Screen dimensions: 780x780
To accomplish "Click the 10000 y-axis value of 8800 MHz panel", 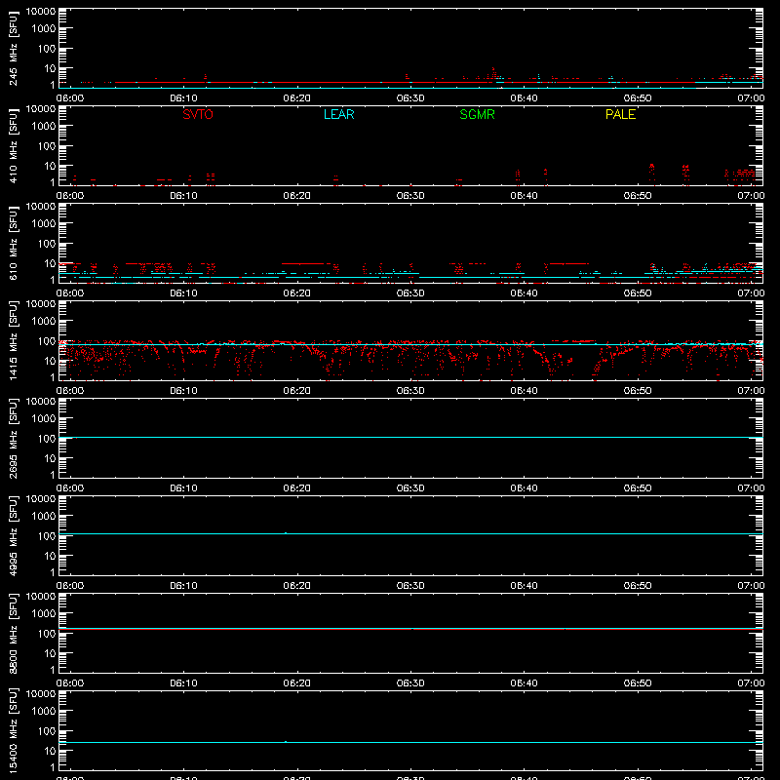I will 41,597.
